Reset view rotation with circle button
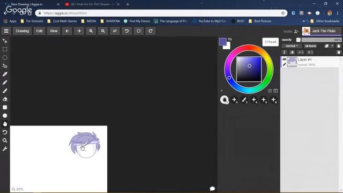Viewport: 343px width, 193px height. (138, 31)
